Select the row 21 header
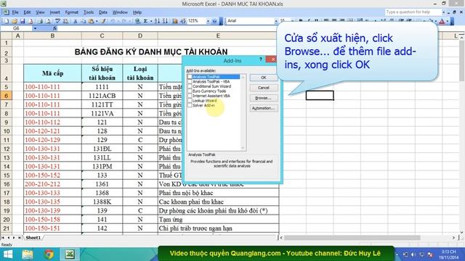This screenshot has width=465, height=261. point(7,228)
